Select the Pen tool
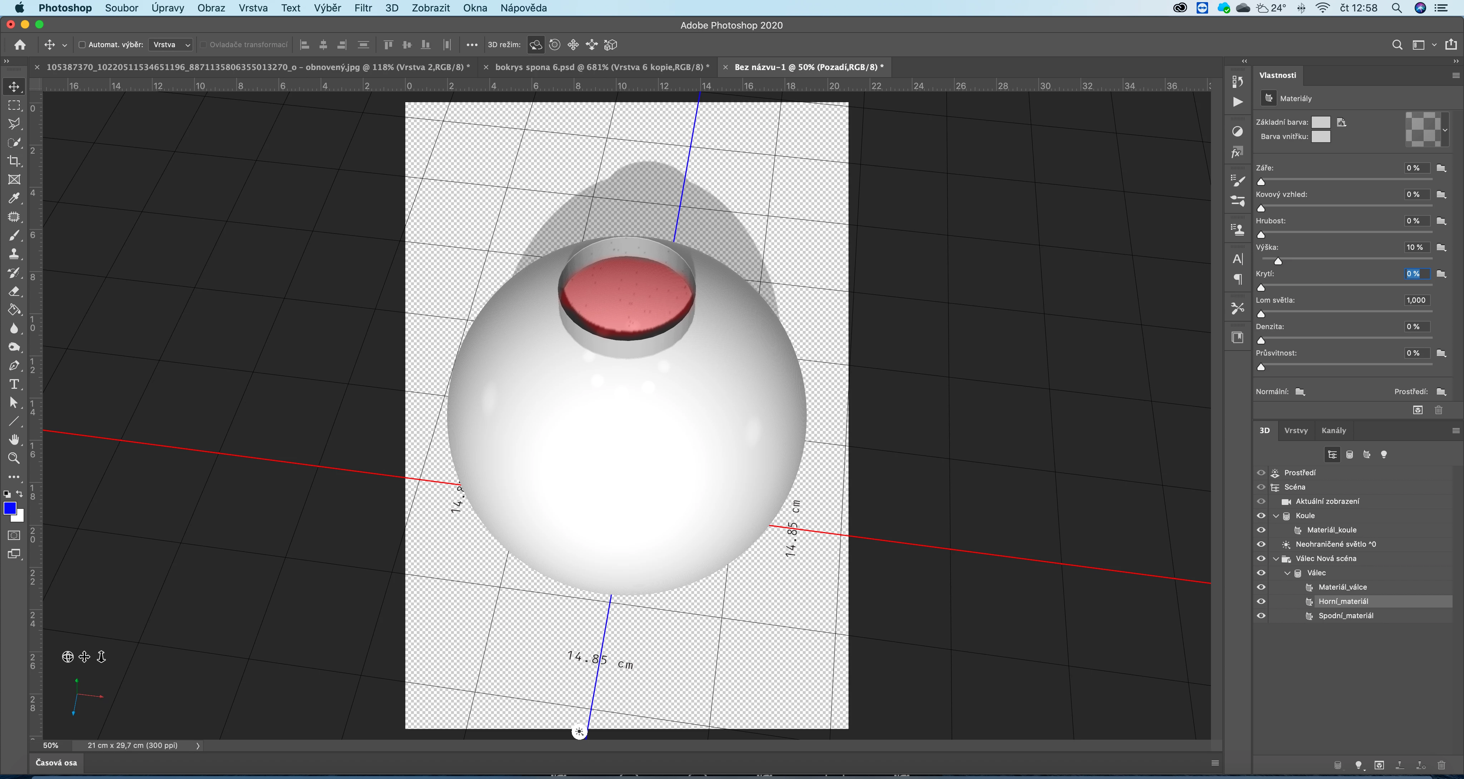 14,365
